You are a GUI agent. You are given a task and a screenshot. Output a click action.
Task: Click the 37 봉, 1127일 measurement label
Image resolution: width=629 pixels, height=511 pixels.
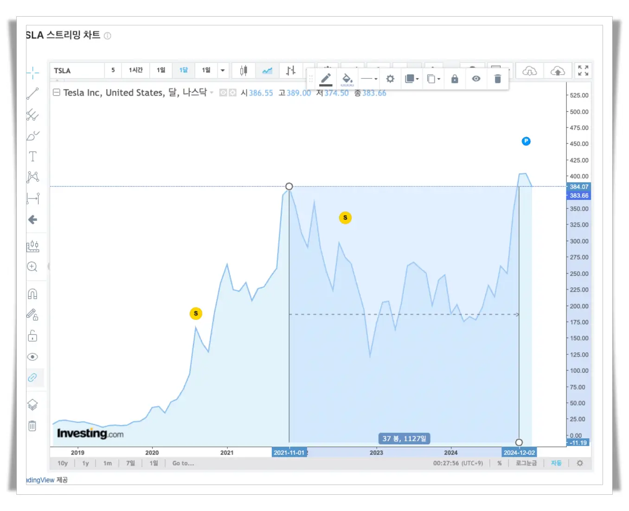[404, 439]
